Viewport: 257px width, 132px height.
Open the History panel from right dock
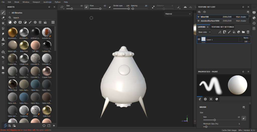(x=254, y=23)
